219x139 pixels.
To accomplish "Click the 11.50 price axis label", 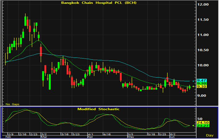I will (203, 20).
